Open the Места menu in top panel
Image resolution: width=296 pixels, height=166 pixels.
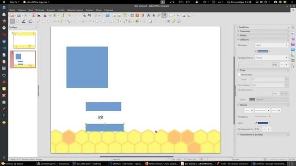pyautogui.click(x=14, y=2)
